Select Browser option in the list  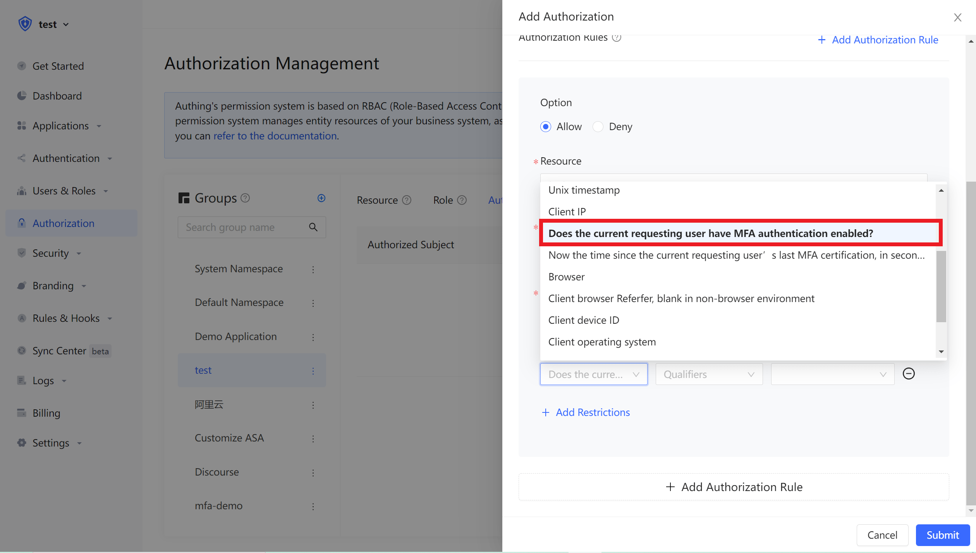[x=566, y=277]
